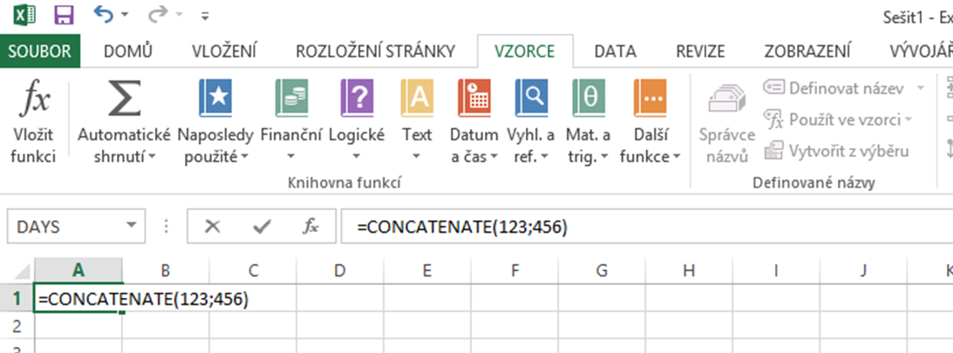Viewport: 953px width, 353px height.
Task: Select column D header
Action: click(340, 270)
